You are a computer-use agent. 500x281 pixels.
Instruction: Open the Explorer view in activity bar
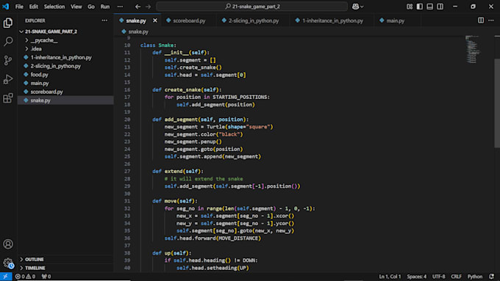pos(8,23)
